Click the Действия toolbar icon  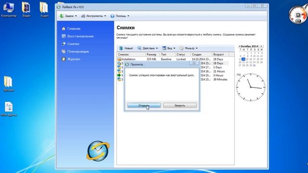tap(139, 48)
